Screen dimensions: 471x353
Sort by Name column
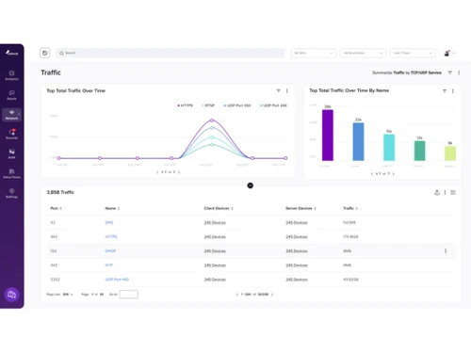112,208
